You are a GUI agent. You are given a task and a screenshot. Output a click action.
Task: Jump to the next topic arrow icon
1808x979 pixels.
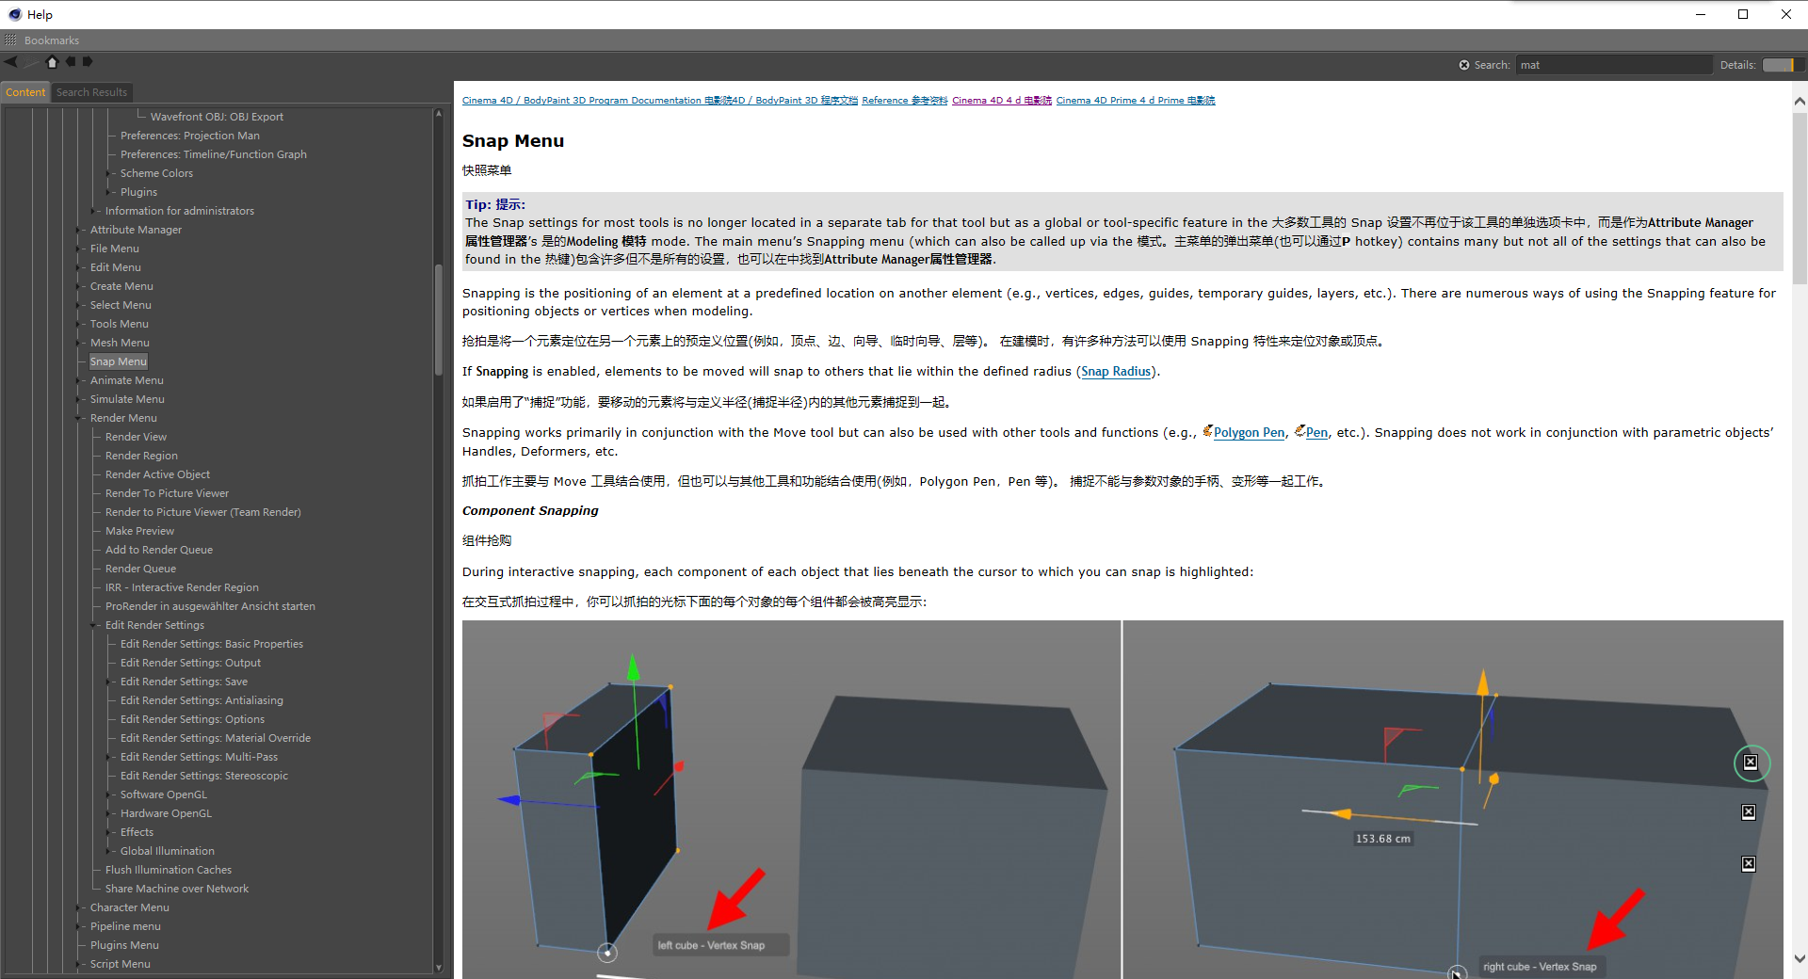point(88,62)
